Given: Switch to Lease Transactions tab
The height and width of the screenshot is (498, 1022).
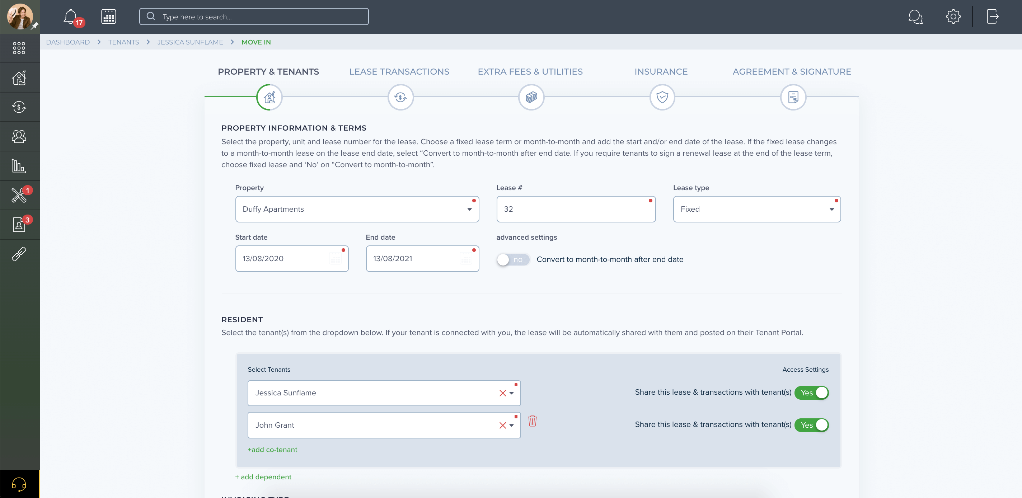Looking at the screenshot, I should [x=399, y=72].
